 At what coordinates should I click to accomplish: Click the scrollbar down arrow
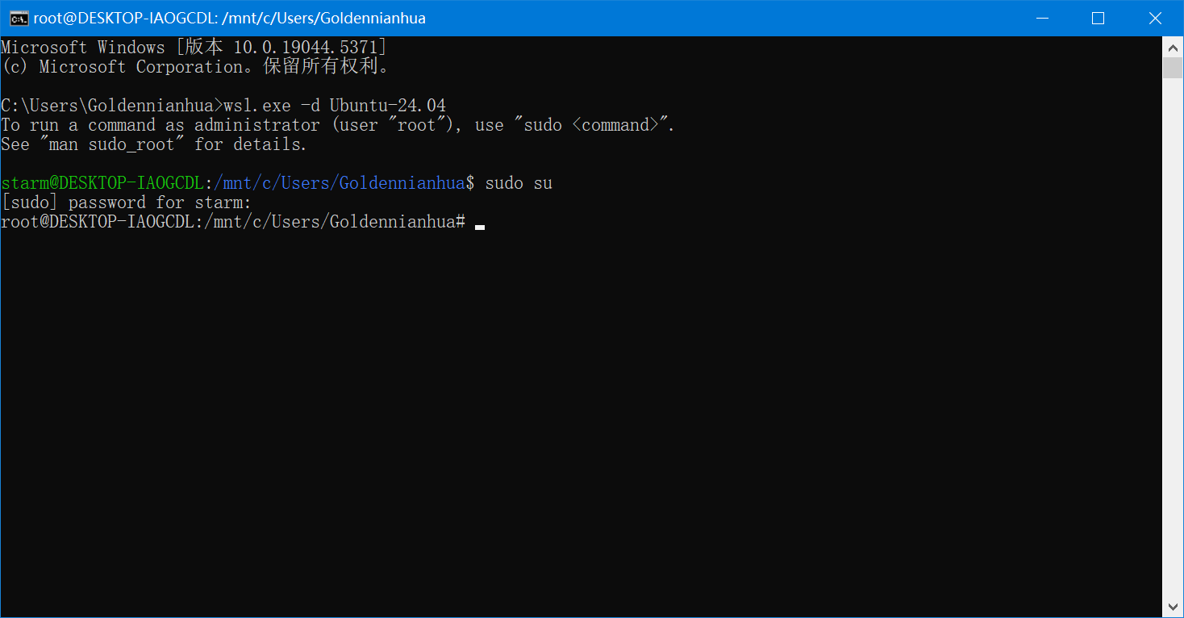pyautogui.click(x=1173, y=607)
